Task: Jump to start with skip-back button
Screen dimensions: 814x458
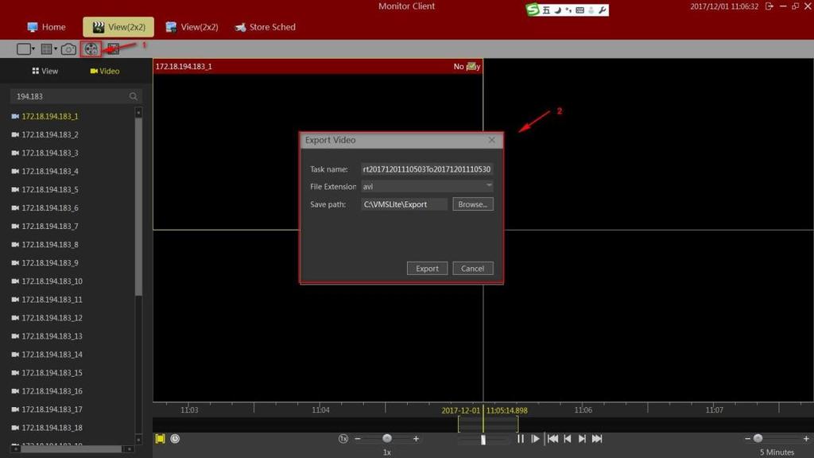Action: click(x=553, y=439)
